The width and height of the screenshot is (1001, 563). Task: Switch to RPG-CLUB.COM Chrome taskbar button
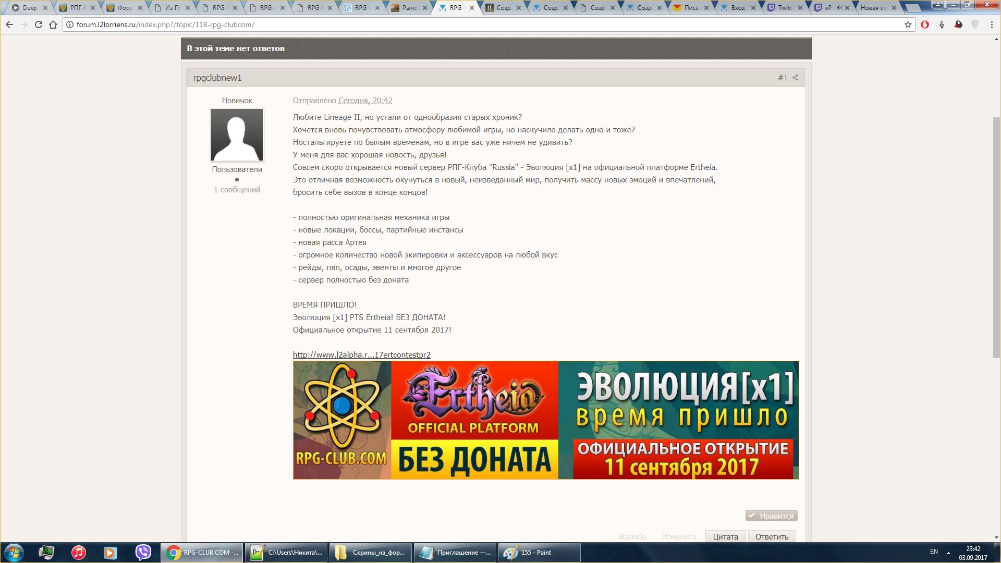click(202, 553)
